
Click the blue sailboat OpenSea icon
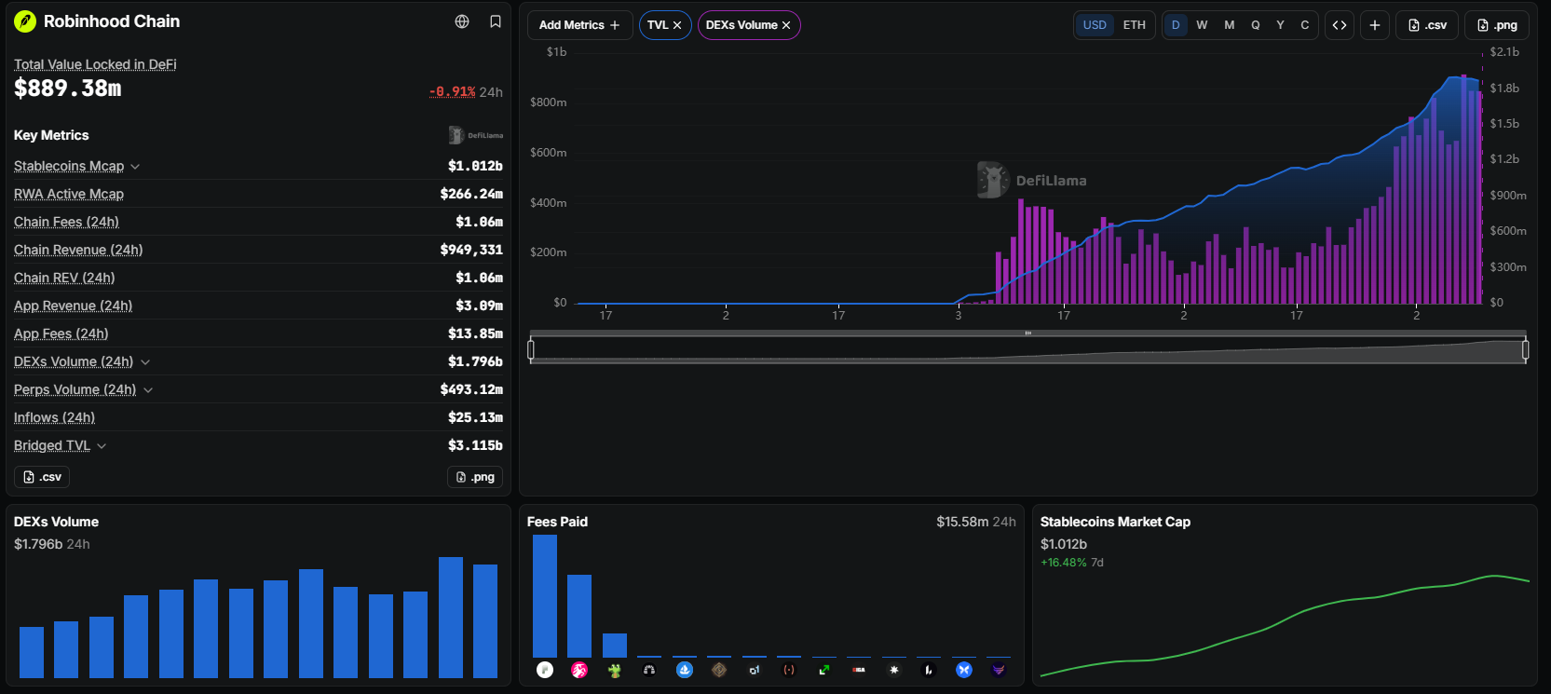click(x=685, y=670)
